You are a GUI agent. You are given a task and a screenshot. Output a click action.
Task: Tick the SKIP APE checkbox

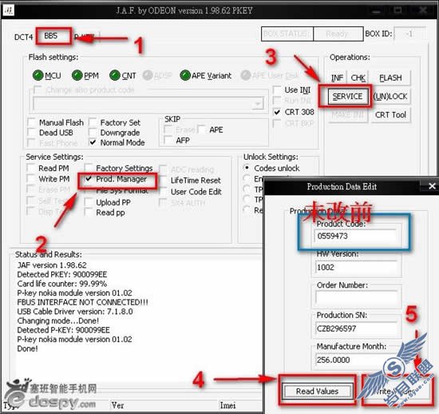202,129
